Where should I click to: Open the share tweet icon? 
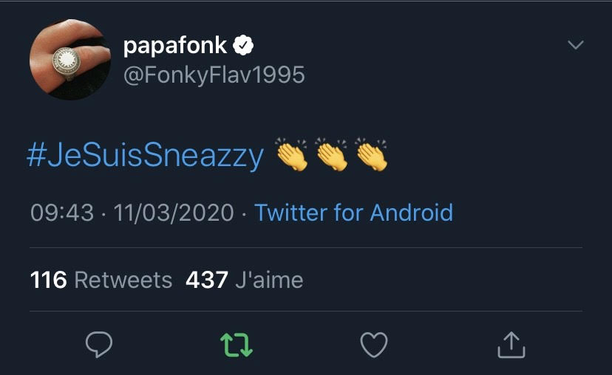[511, 345]
